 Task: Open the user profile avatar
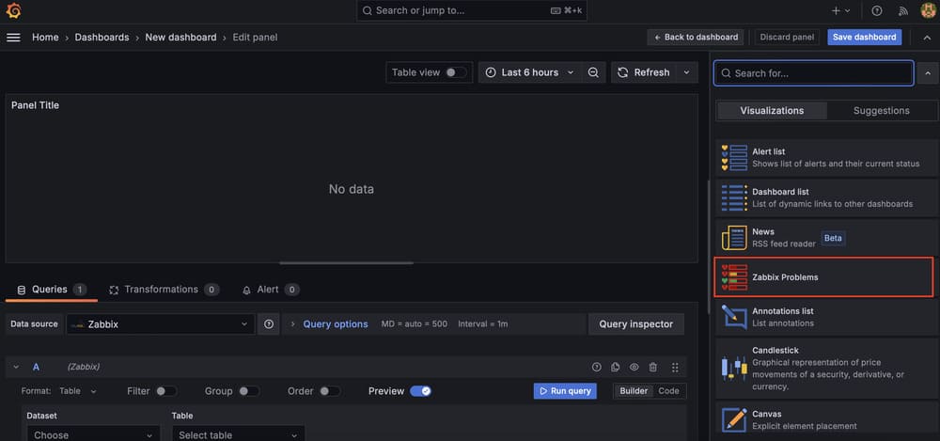pos(928,10)
